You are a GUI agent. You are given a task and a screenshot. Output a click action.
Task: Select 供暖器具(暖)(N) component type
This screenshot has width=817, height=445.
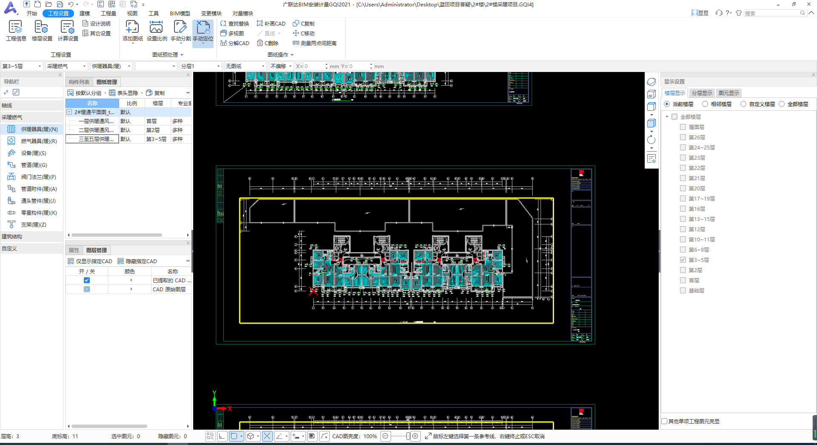point(32,129)
